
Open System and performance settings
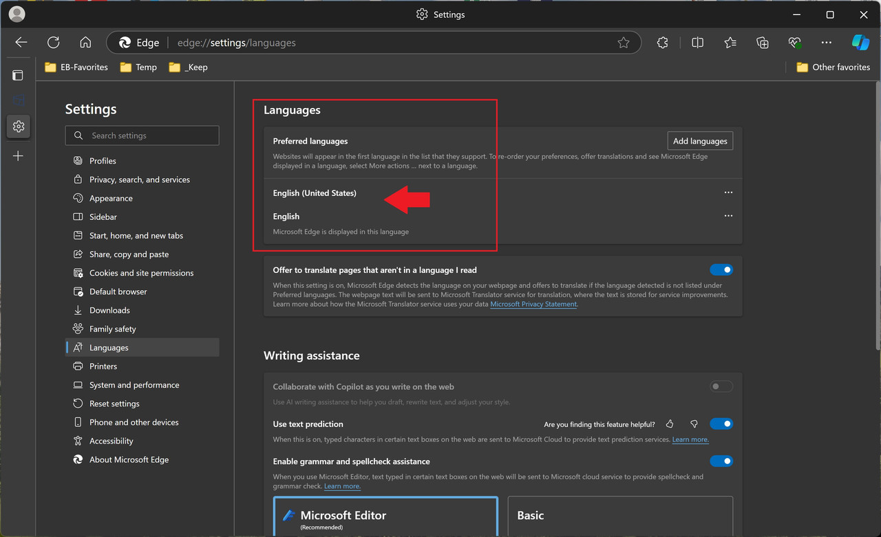[x=142, y=385]
